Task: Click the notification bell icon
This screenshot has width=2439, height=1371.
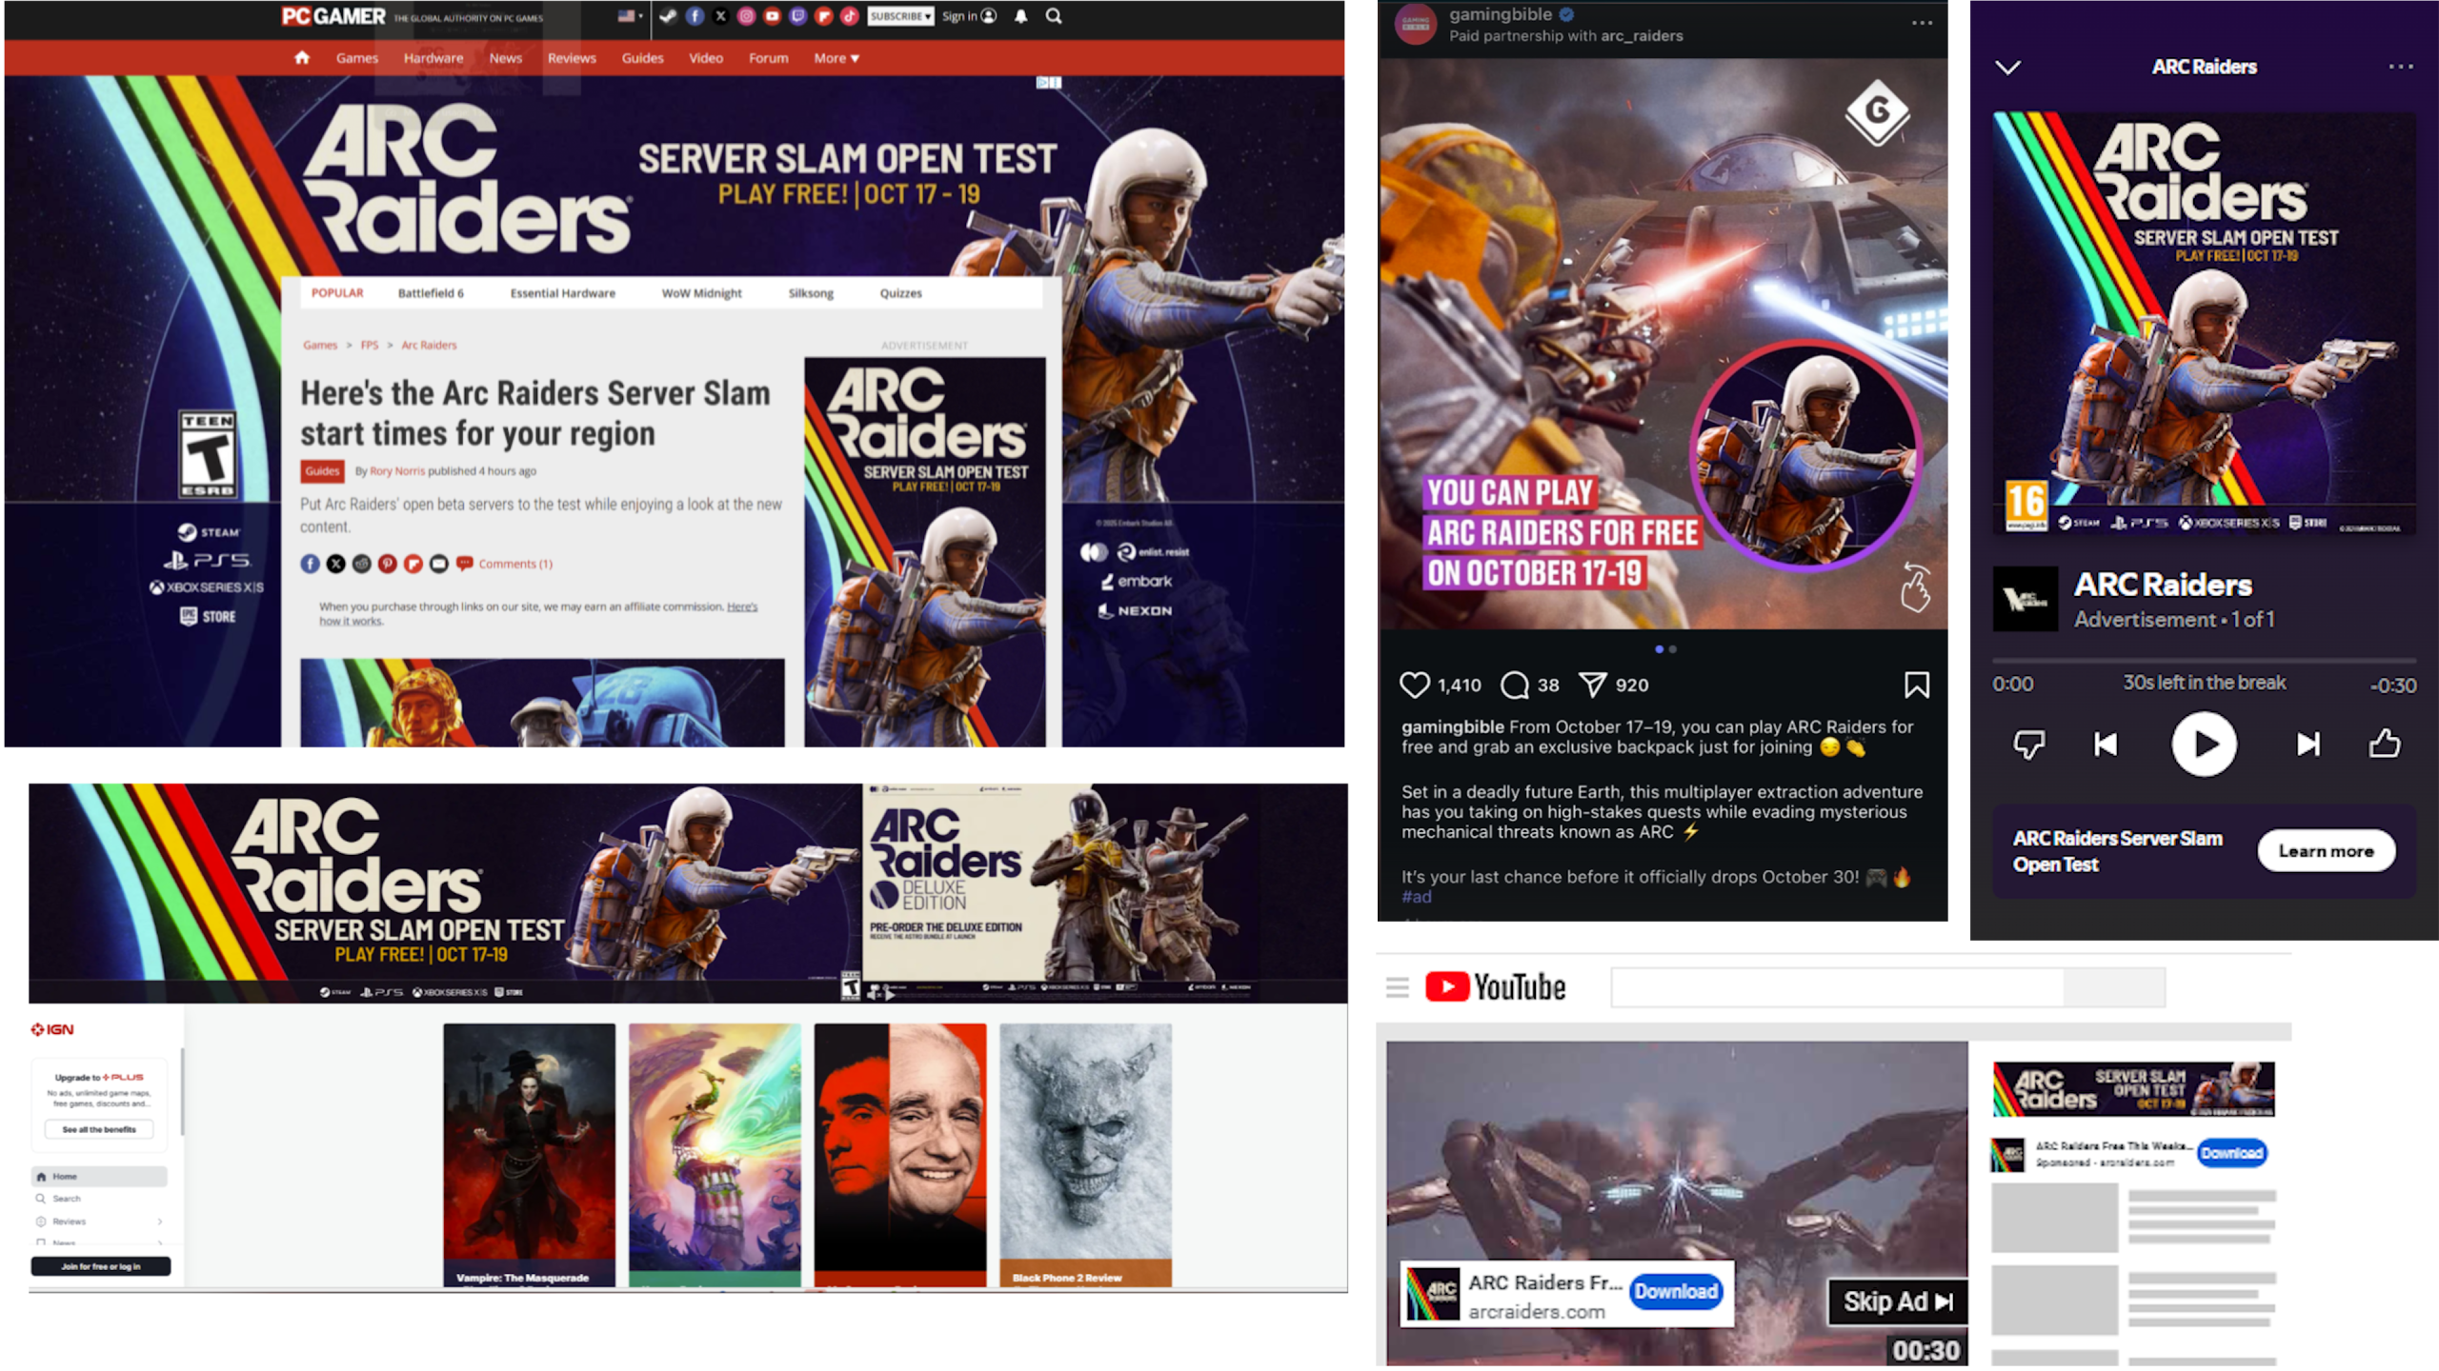Action: click(x=1021, y=16)
